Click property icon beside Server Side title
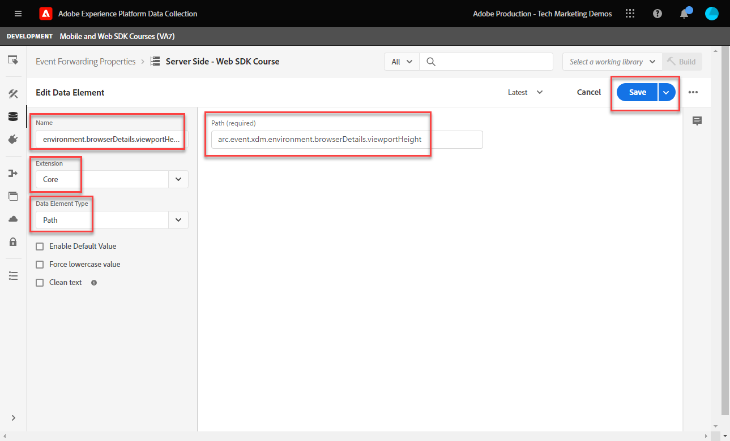 (155, 62)
